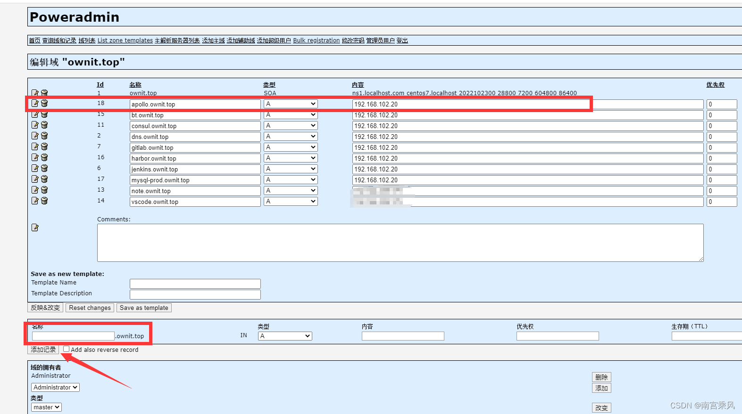The width and height of the screenshot is (742, 414).
Task: Click the harbor.ownit.top name field
Action: click(x=195, y=158)
